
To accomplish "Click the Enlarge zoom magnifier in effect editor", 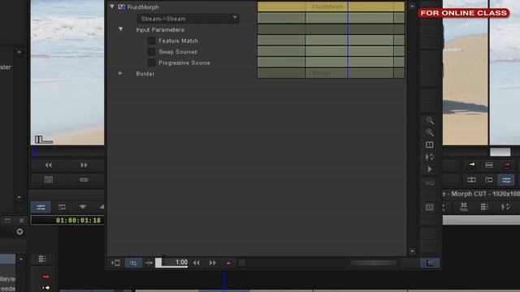I will (x=430, y=133).
